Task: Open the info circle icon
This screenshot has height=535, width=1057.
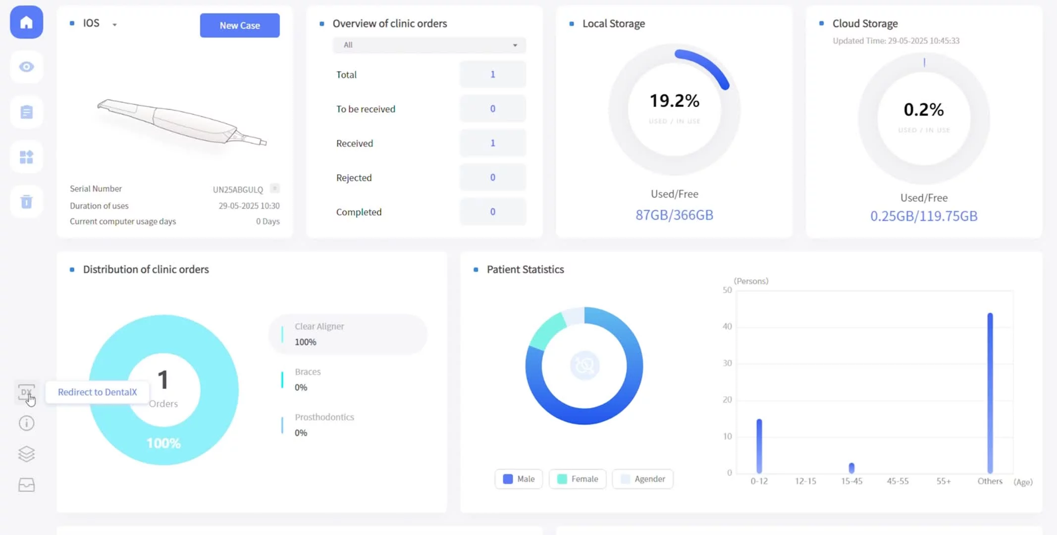Action: pyautogui.click(x=26, y=423)
